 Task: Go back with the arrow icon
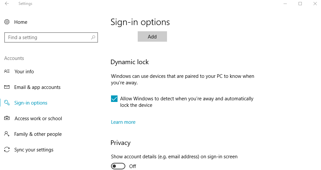click(7, 4)
